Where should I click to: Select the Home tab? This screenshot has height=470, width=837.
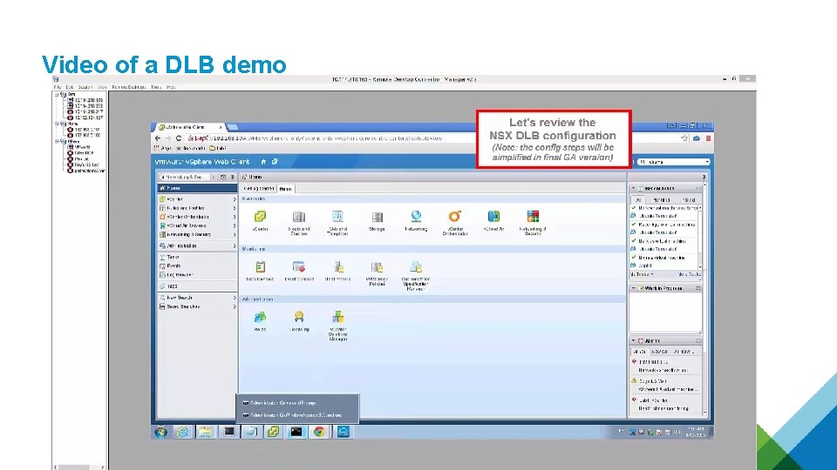point(286,189)
